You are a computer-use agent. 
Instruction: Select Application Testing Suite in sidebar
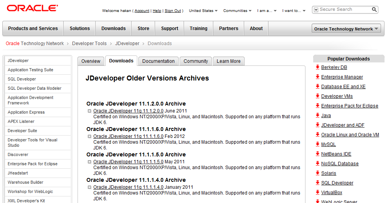[x=38, y=70]
